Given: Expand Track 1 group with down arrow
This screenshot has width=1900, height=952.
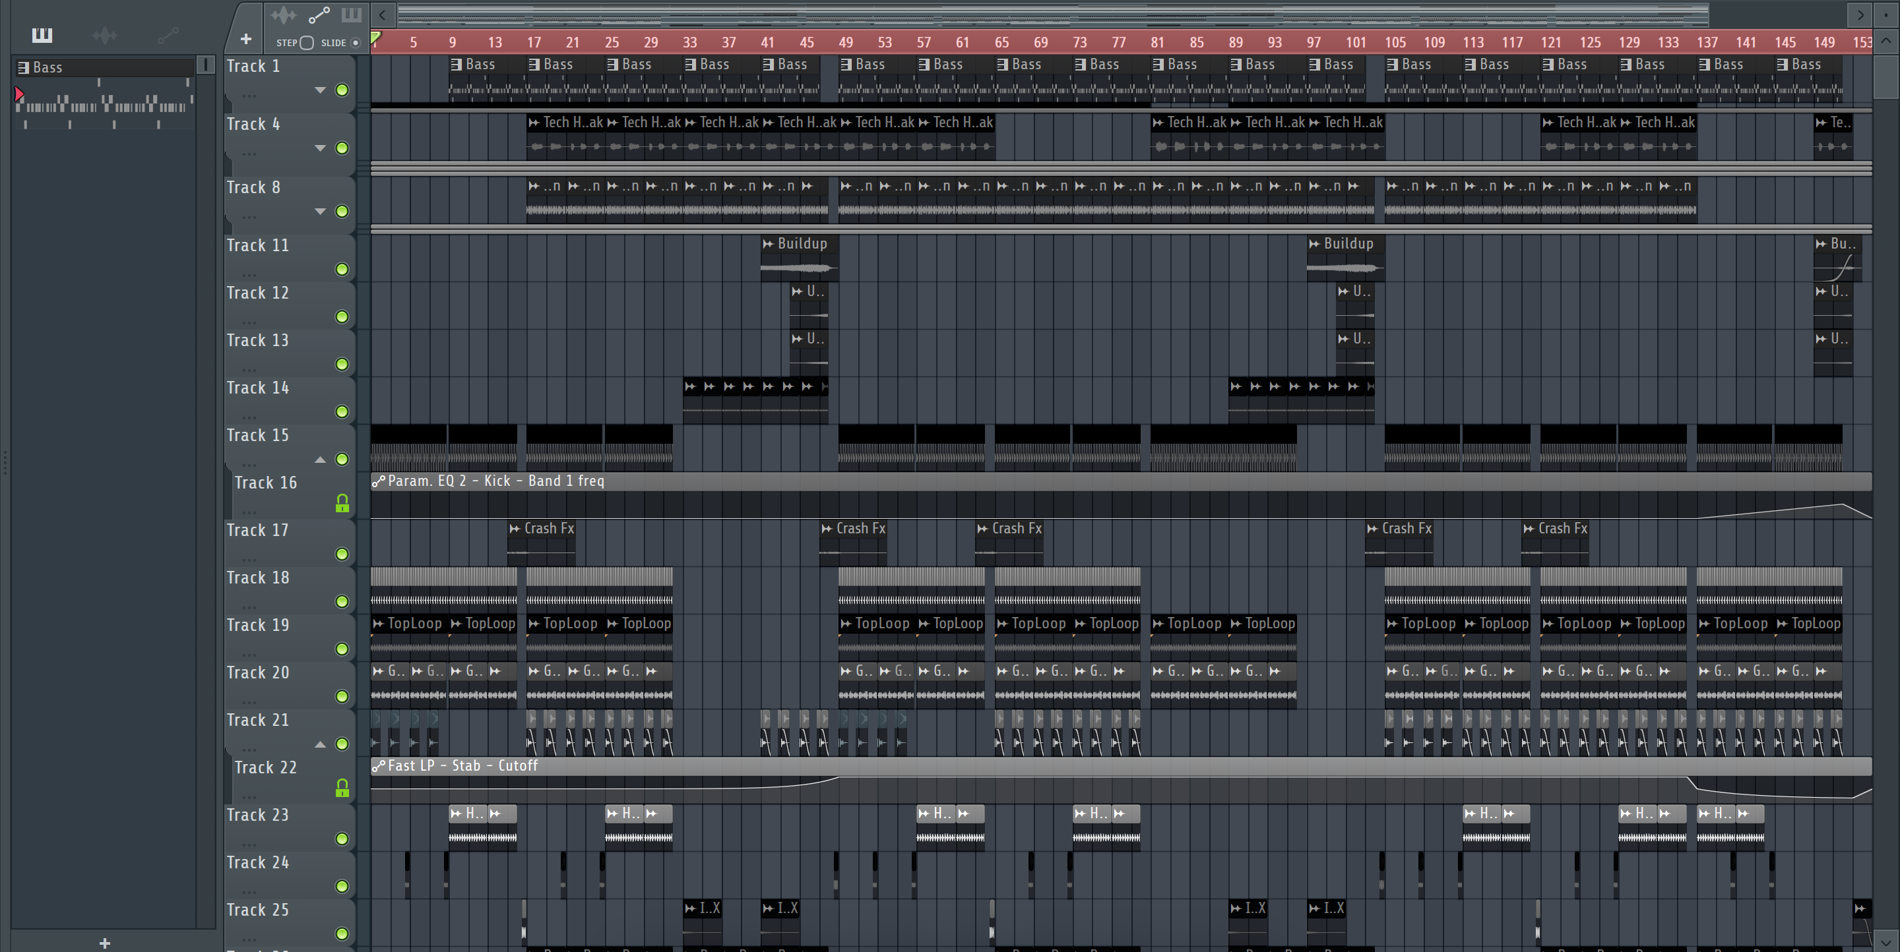Looking at the screenshot, I should point(320,90).
